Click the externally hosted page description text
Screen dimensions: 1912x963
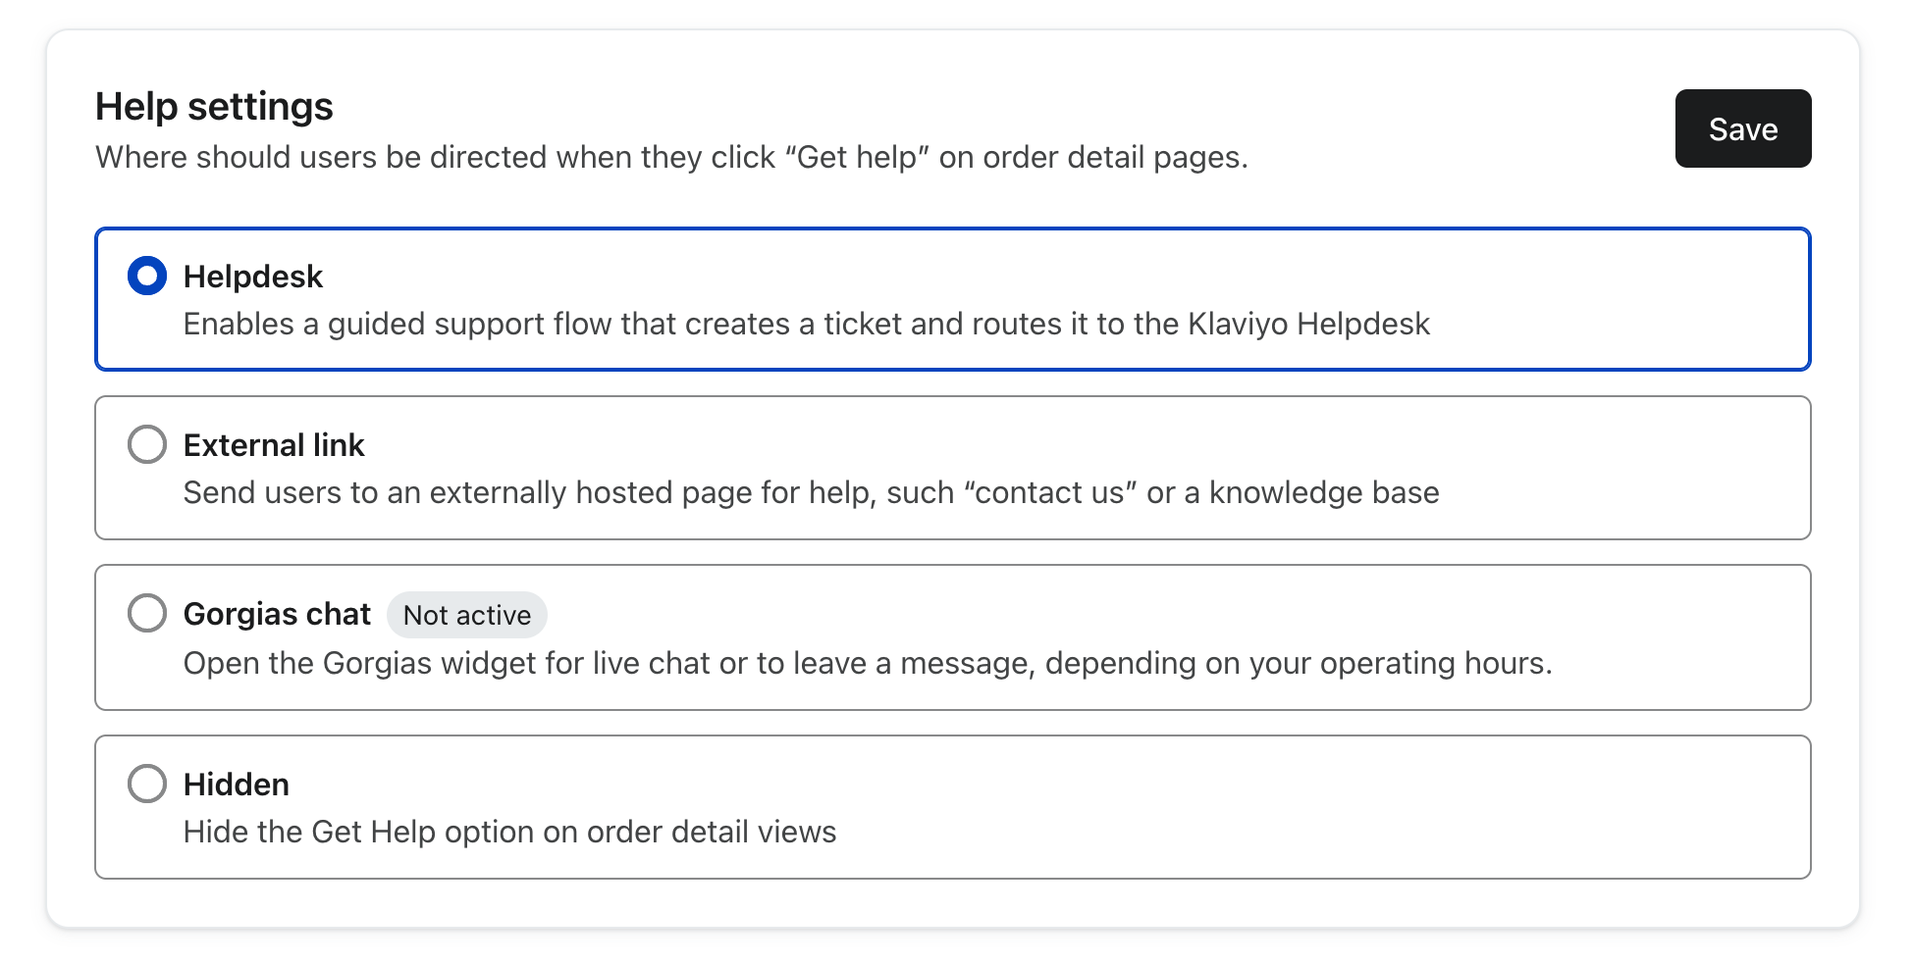point(811,492)
